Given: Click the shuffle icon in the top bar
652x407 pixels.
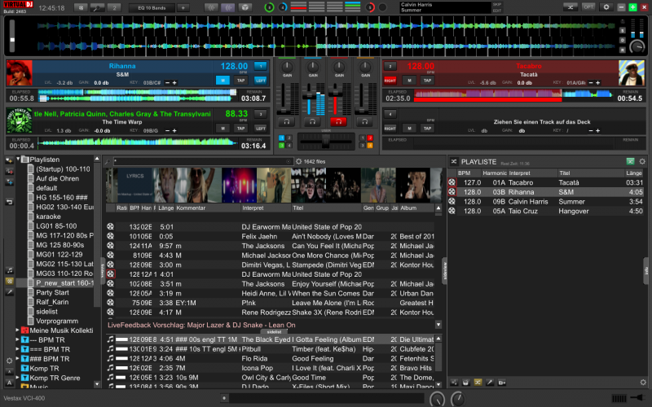Looking at the screenshot, I should (x=570, y=7).
